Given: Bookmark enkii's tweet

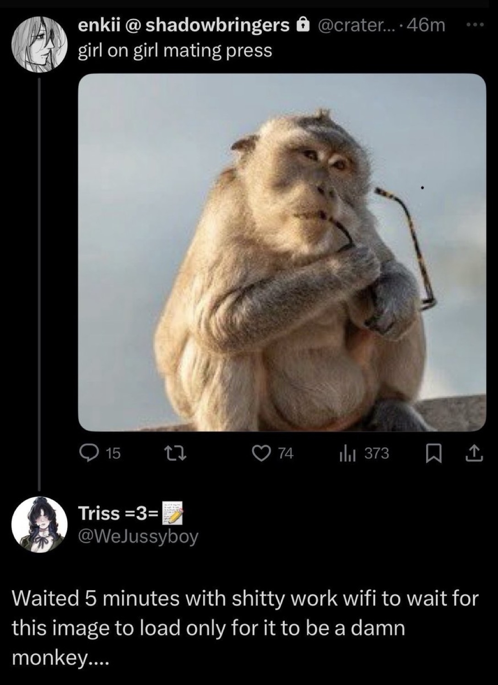Looking at the screenshot, I should pos(432,453).
